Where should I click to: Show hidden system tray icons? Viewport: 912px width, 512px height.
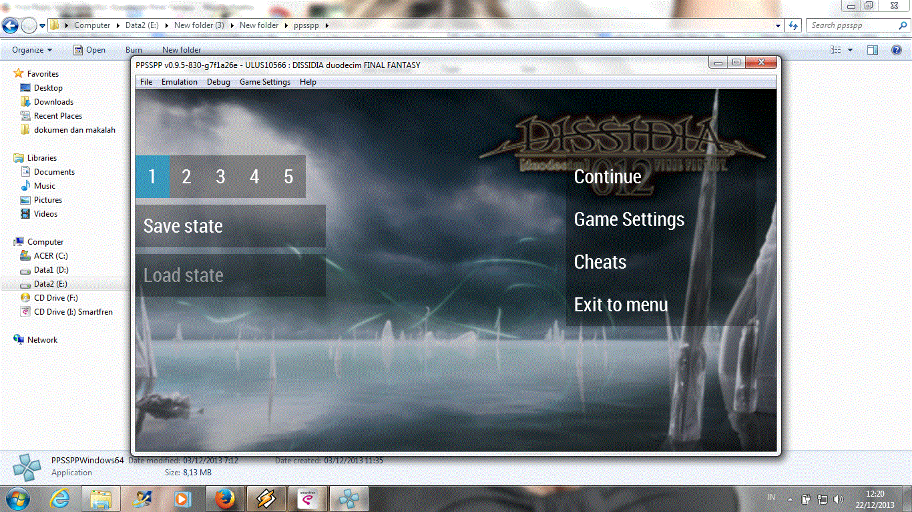click(790, 499)
